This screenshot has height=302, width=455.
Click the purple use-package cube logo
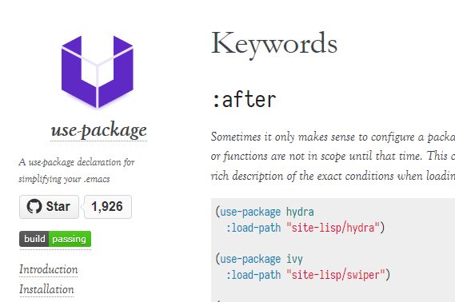tap(98, 71)
